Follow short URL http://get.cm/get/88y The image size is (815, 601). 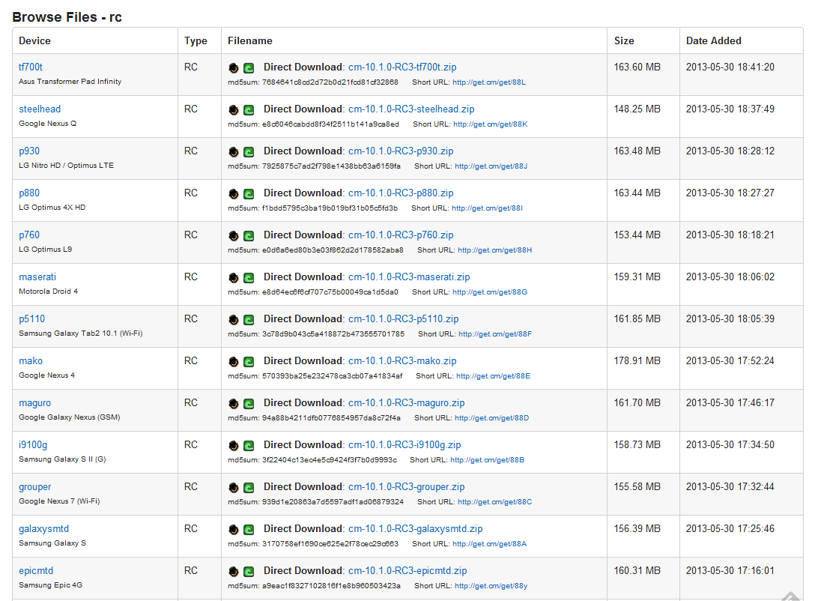(x=491, y=586)
